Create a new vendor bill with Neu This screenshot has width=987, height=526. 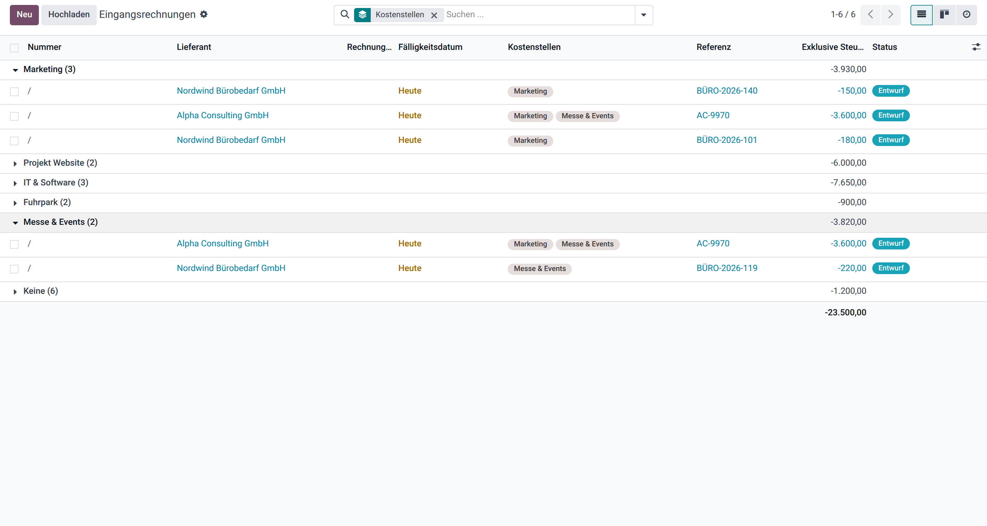click(24, 14)
